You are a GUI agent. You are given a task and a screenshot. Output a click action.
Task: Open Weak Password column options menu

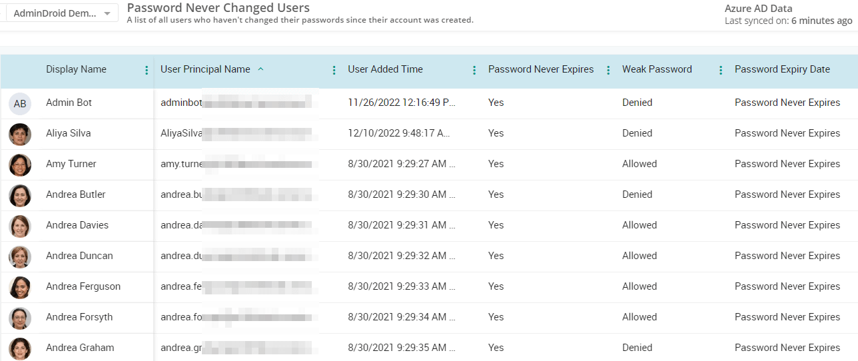[x=721, y=70]
